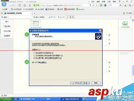Image resolution: width=134 pixels, height=101 pixels.
Task: Select the second radio option to order prints
Action: (34, 55)
